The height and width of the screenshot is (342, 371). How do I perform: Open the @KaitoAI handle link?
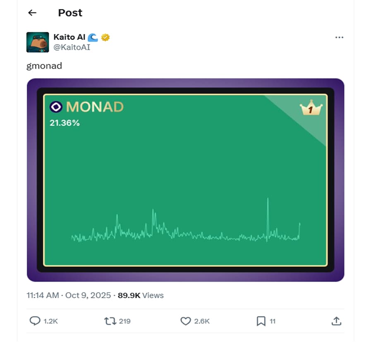click(72, 47)
